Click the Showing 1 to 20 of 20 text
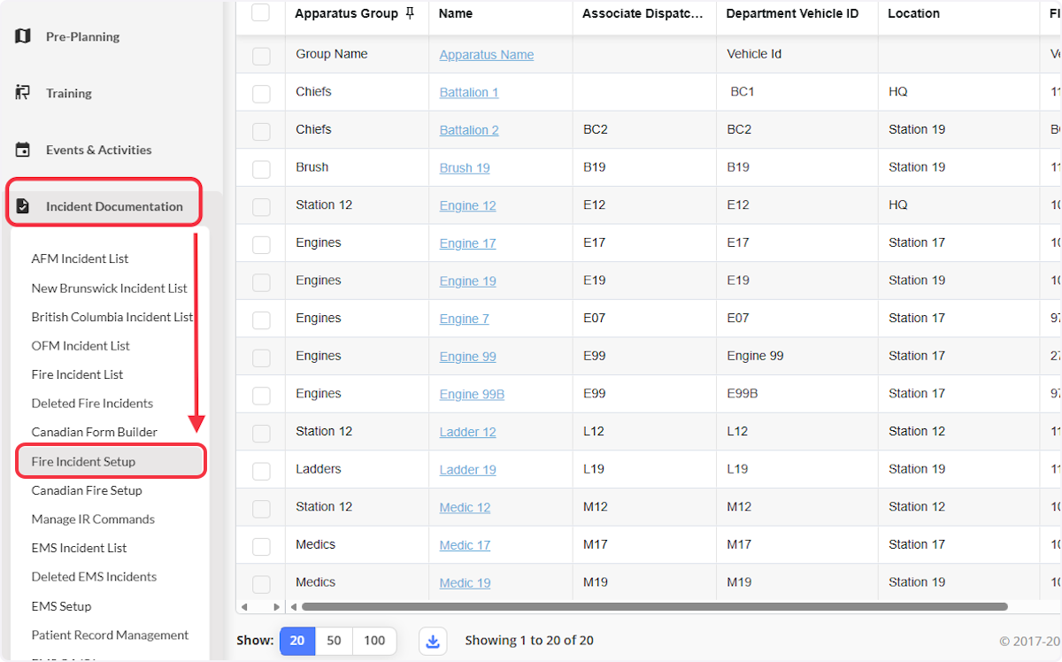Screen dimensions: 1062x662 pyautogui.click(x=529, y=640)
